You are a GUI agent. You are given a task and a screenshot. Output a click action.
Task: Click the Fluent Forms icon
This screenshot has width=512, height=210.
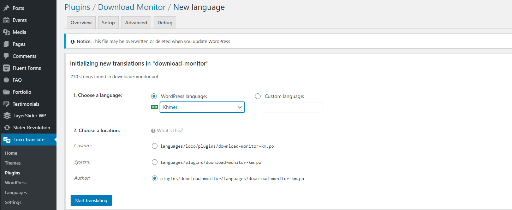(6, 68)
